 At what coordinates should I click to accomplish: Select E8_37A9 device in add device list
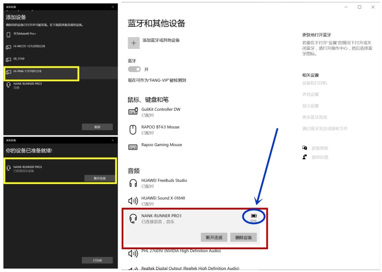60,60
